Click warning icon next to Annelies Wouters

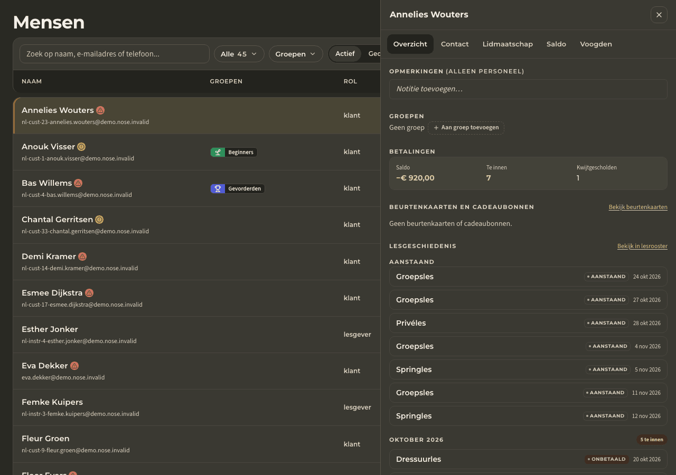pyautogui.click(x=100, y=110)
